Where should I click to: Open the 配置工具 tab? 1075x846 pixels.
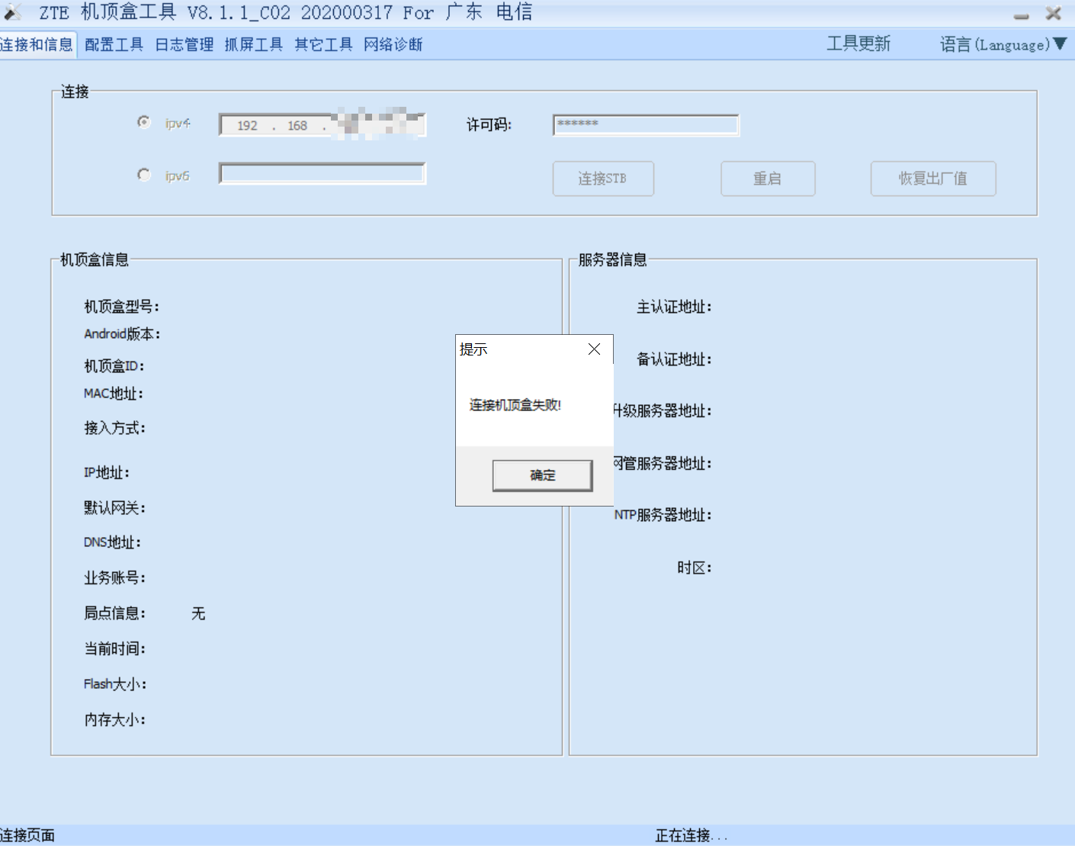[114, 44]
